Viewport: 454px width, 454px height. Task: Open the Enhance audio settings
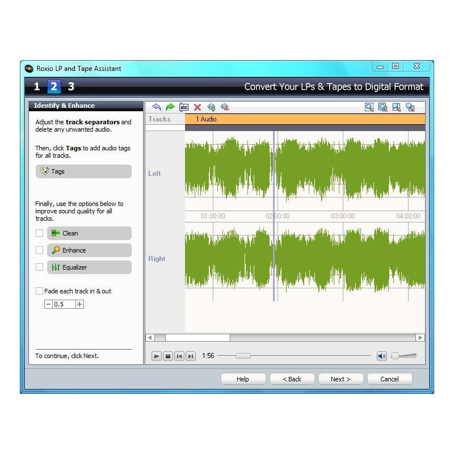pyautogui.click(x=89, y=250)
